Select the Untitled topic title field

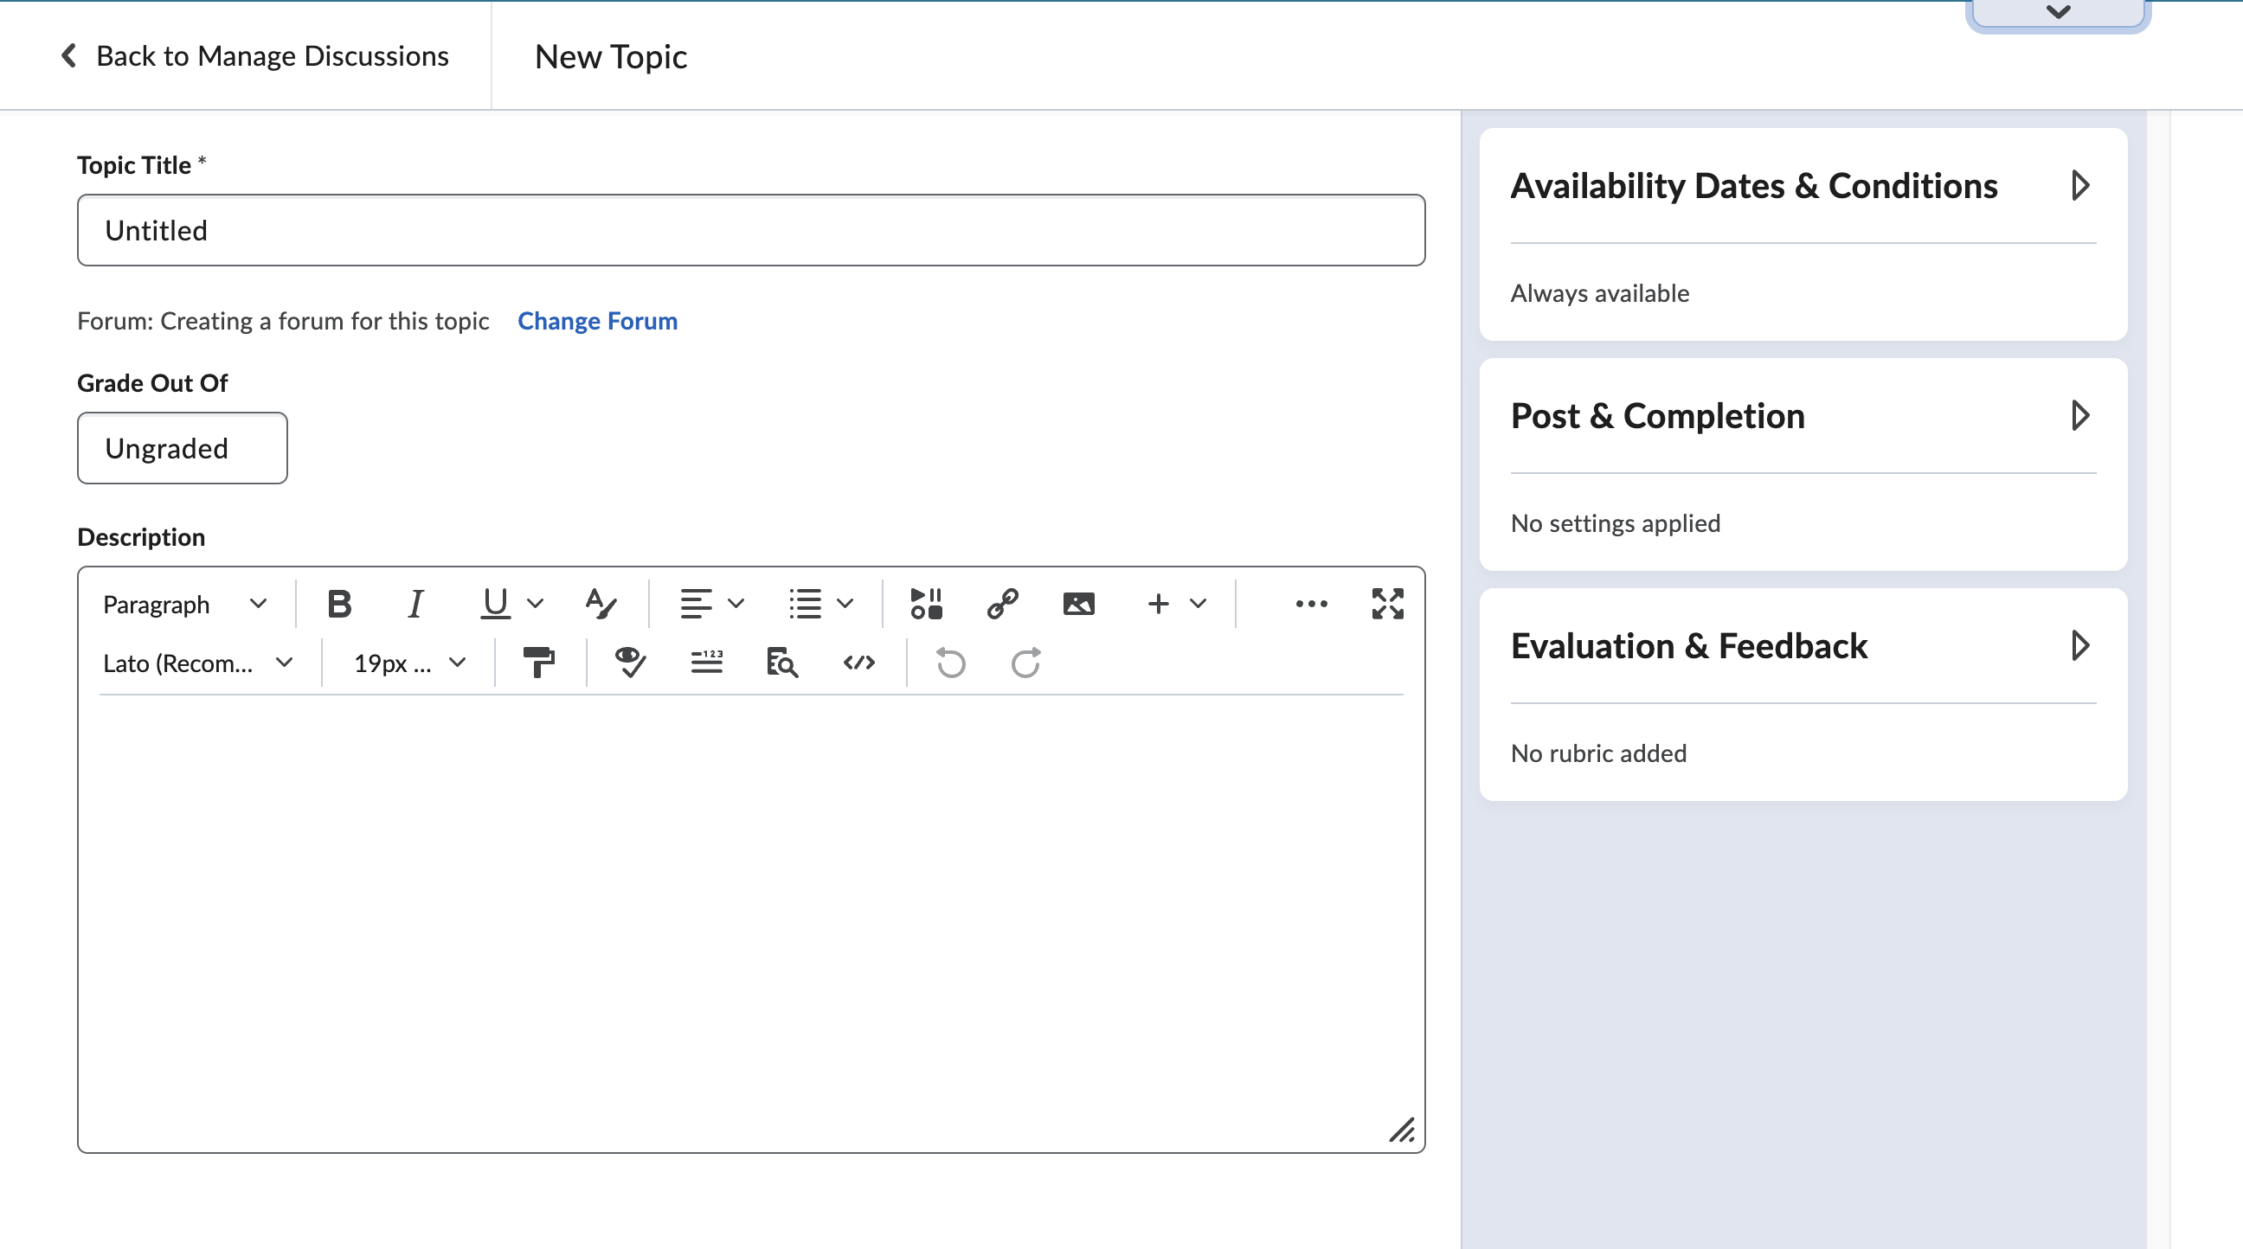[x=749, y=230]
